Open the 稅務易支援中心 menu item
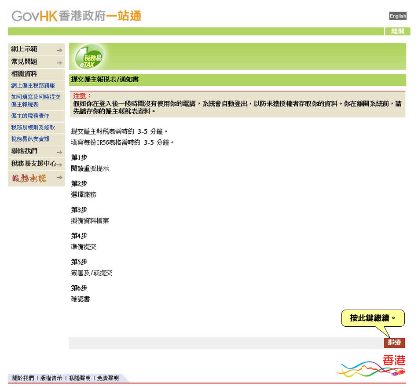 [x=34, y=164]
